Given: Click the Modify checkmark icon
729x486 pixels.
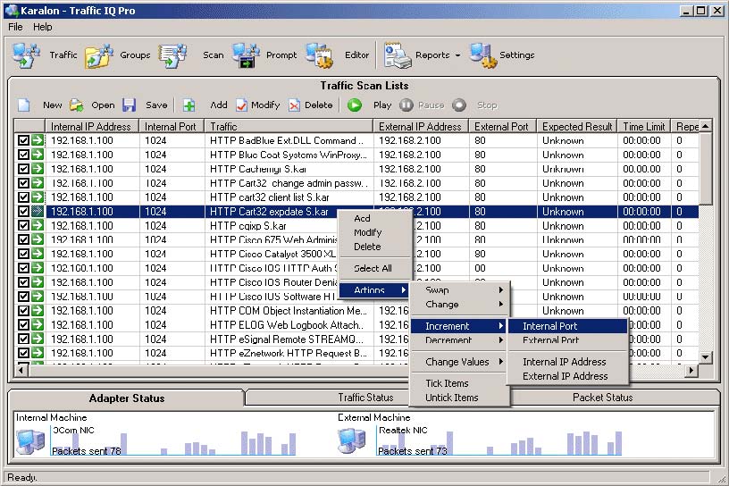Looking at the screenshot, I should pos(241,105).
